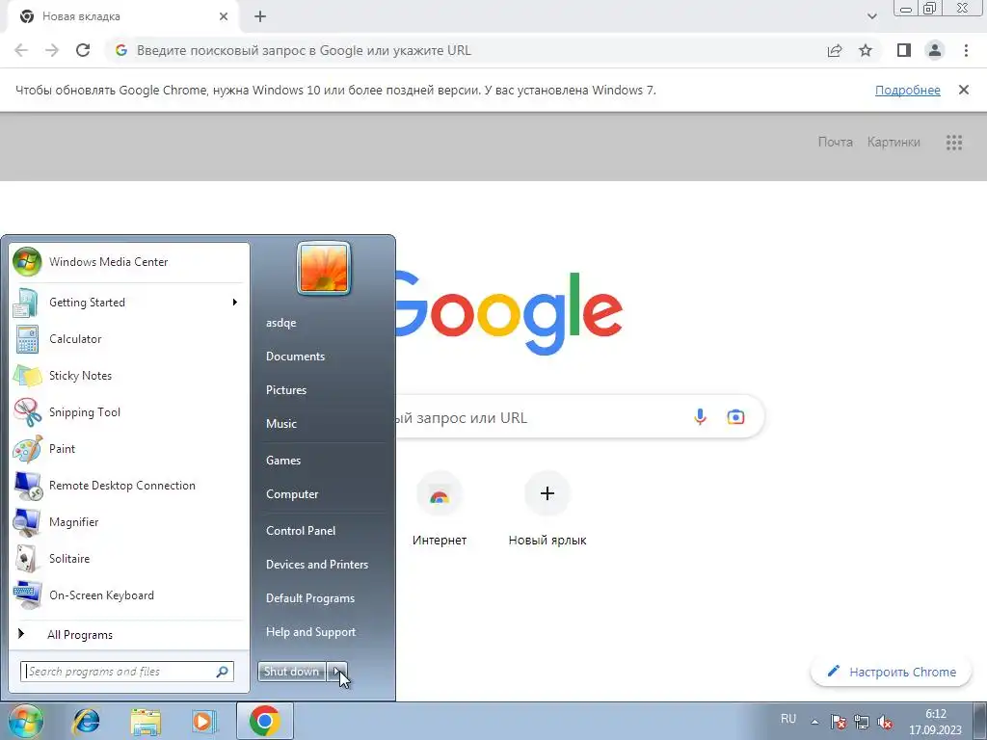Open the Magnifier tool
This screenshot has width=987, height=740.
coord(129,521)
